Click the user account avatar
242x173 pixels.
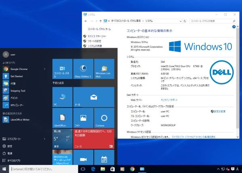[6, 55]
